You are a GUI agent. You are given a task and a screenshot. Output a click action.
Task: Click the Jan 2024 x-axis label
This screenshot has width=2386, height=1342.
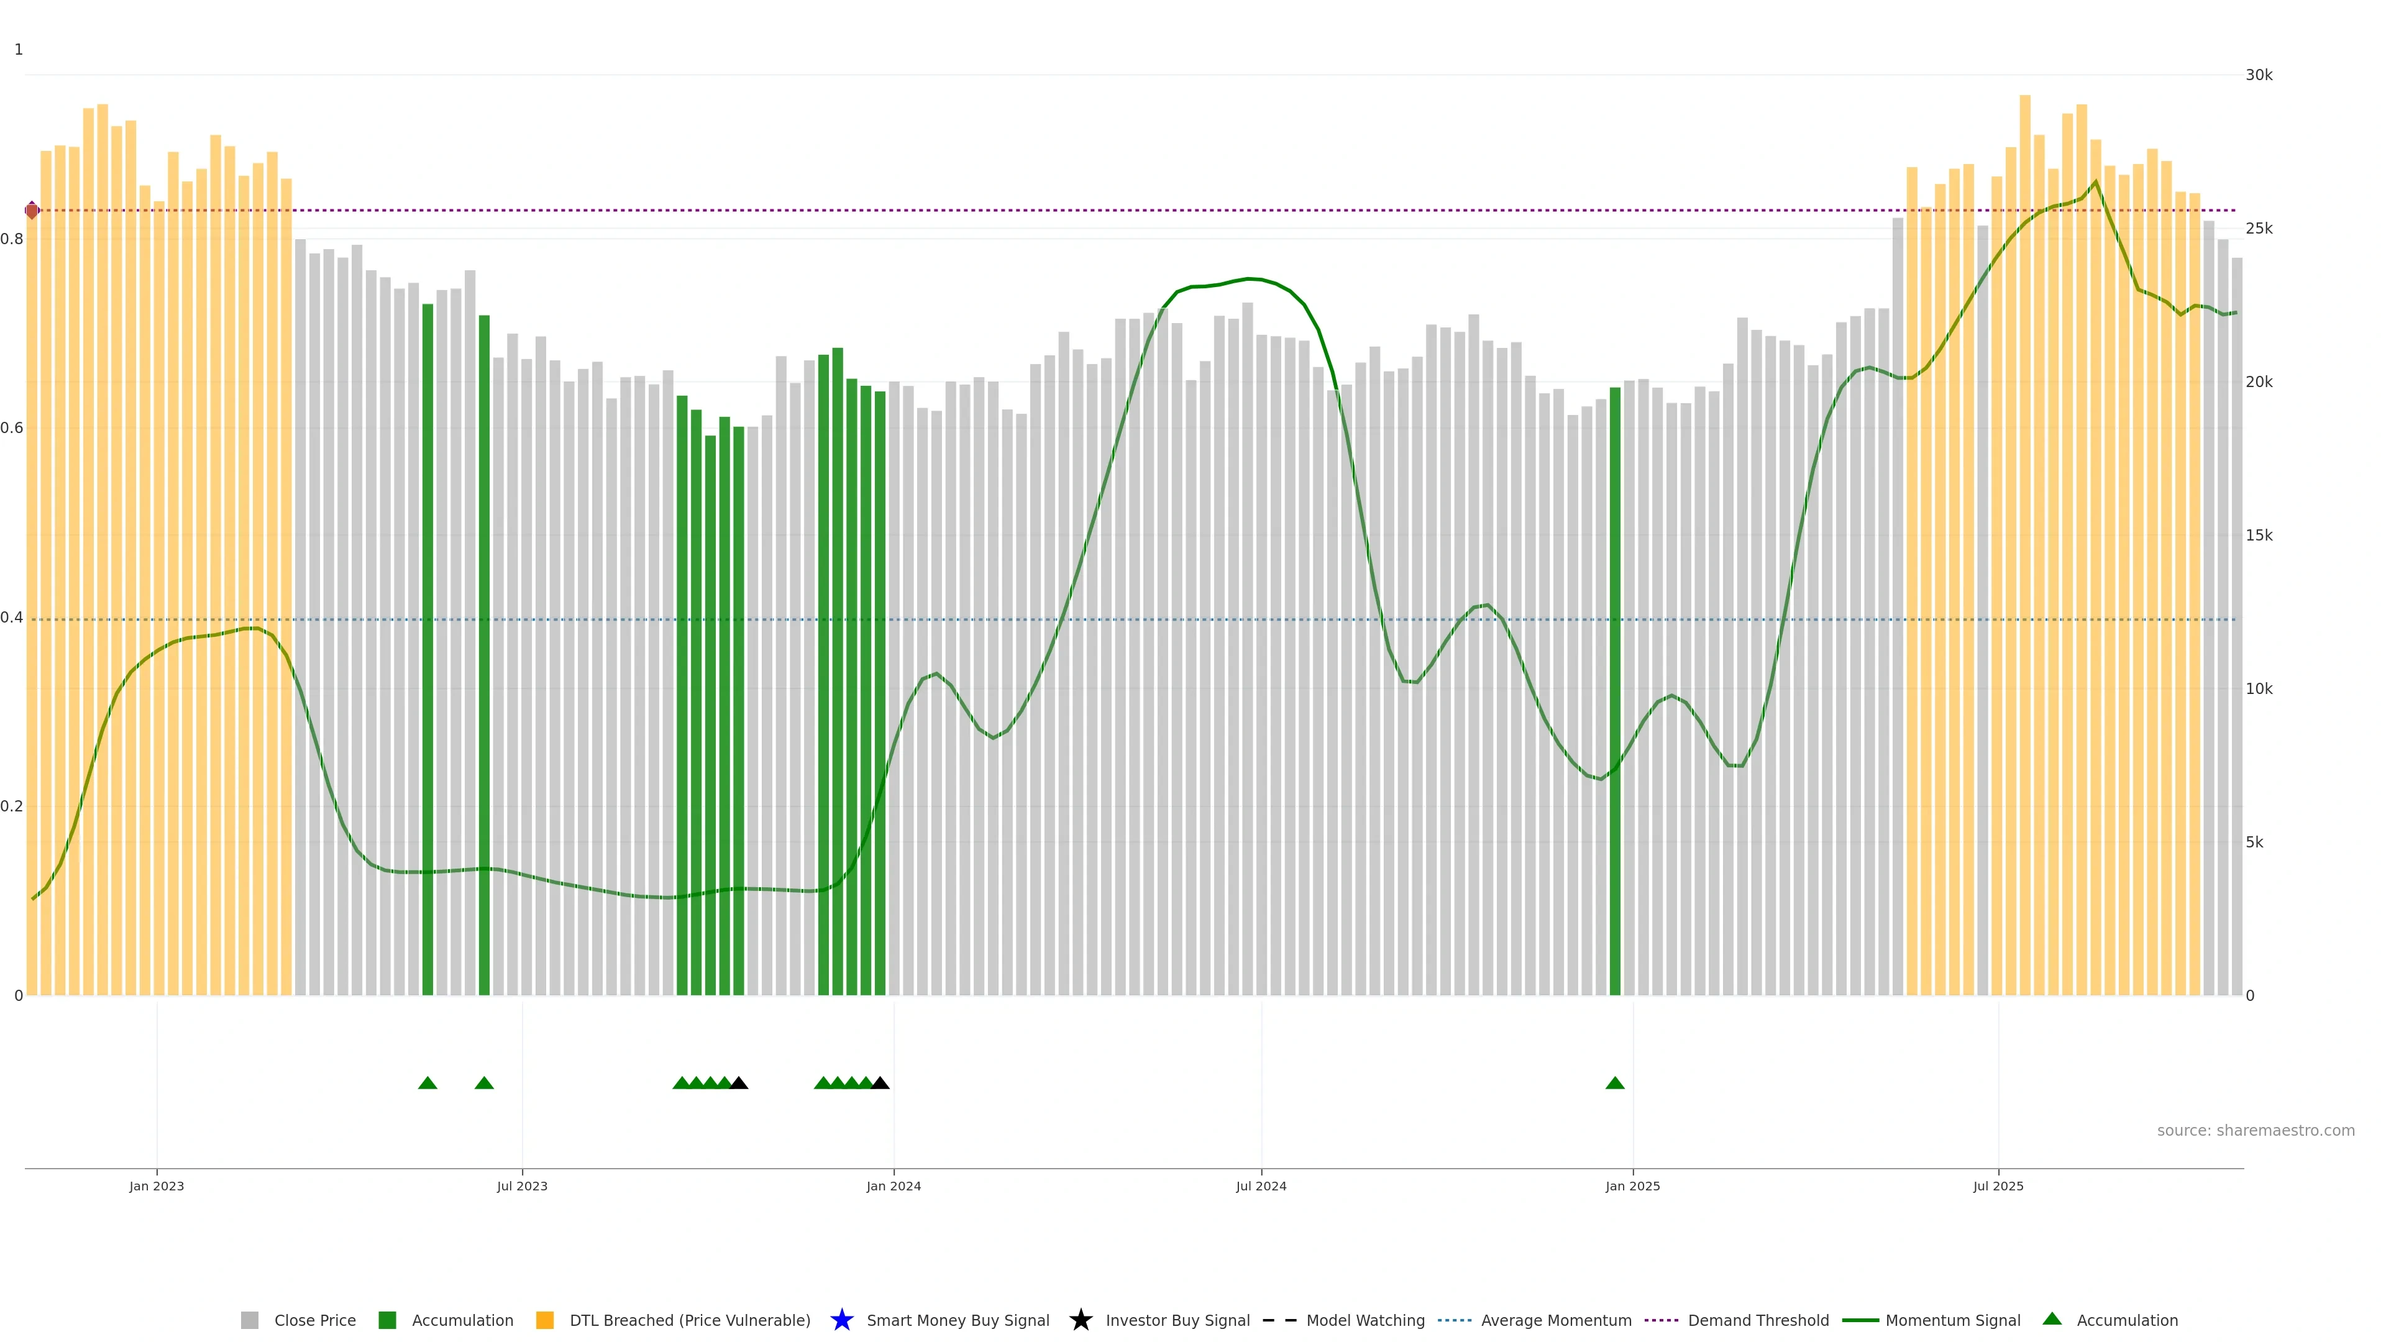tap(893, 1185)
